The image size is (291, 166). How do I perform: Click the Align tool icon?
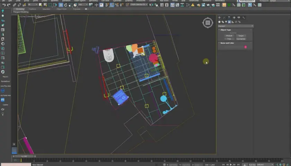click(x=156, y=5)
